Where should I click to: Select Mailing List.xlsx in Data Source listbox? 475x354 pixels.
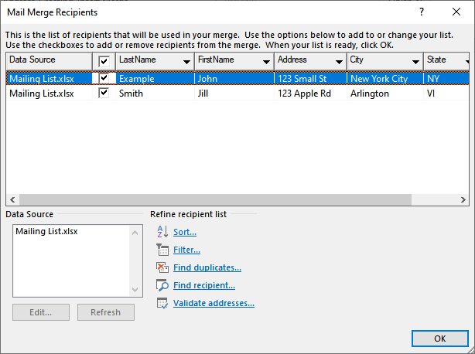point(46,231)
